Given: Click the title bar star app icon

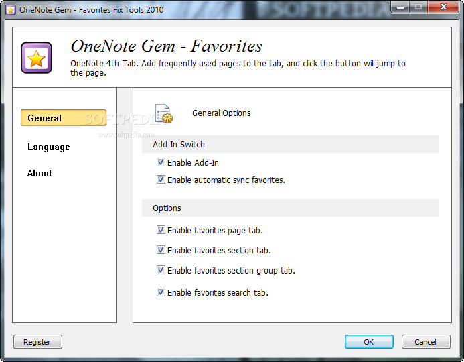Looking at the screenshot, I should point(11,10).
